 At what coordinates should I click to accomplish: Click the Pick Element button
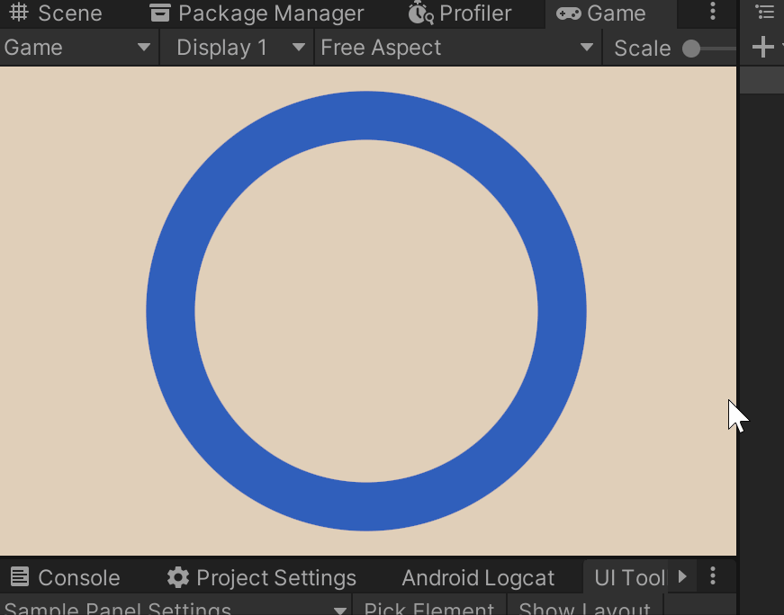(429, 605)
